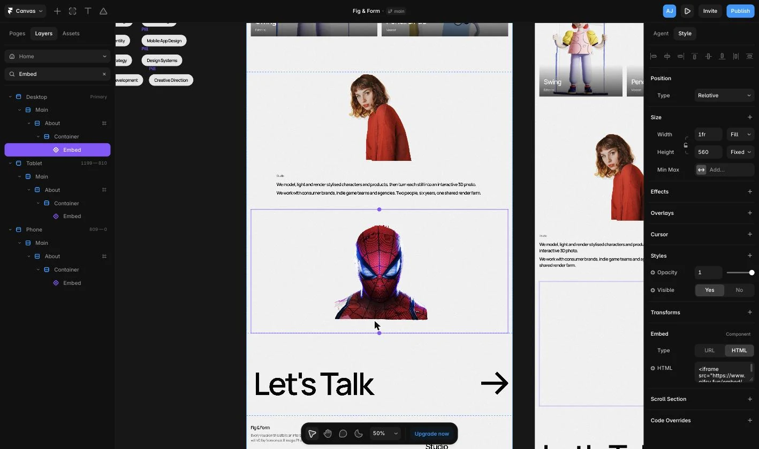This screenshot has width=759, height=449.
Task: Click the AJ user avatar
Action: 669,11
